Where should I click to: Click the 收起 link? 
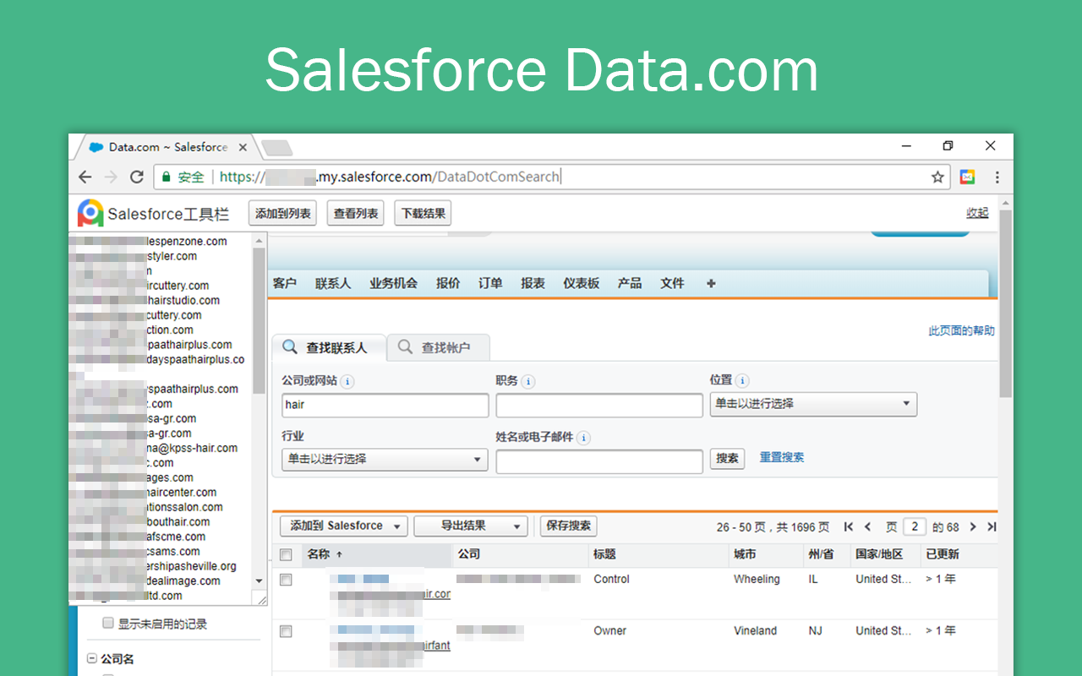(x=977, y=213)
